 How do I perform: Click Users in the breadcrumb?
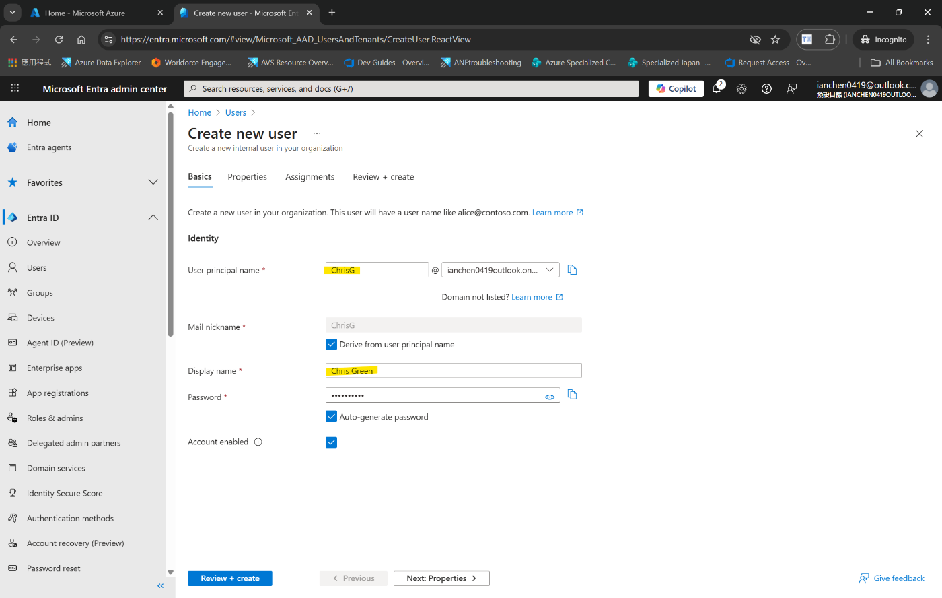pyautogui.click(x=235, y=112)
